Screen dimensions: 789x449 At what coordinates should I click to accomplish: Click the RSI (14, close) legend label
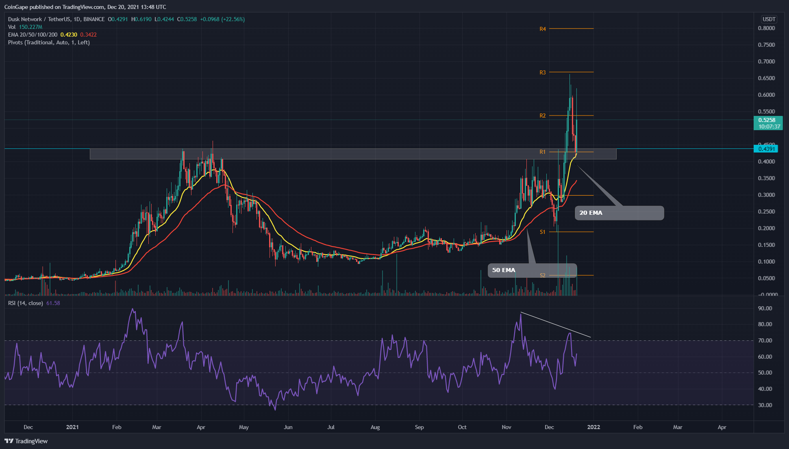coord(25,303)
